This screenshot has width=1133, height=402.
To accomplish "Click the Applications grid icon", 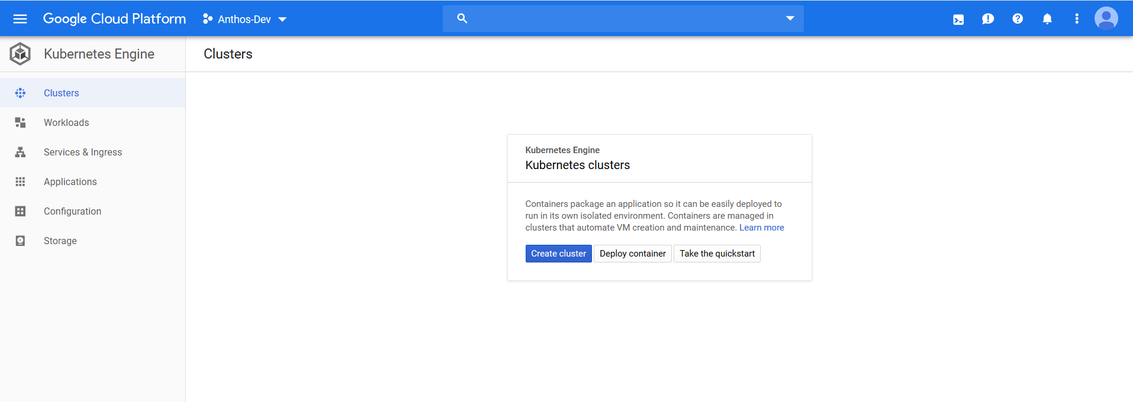I will pos(20,181).
